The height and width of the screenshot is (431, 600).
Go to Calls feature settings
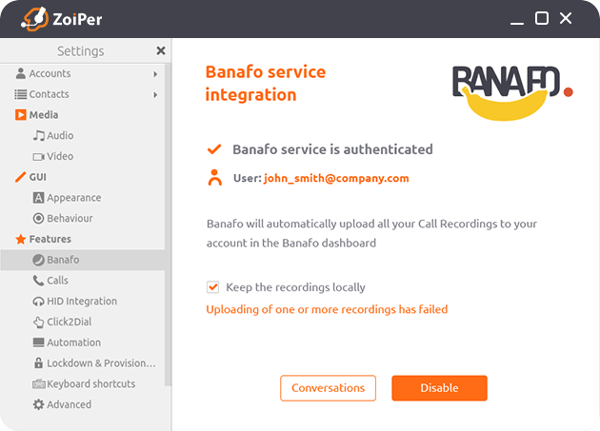(x=57, y=281)
